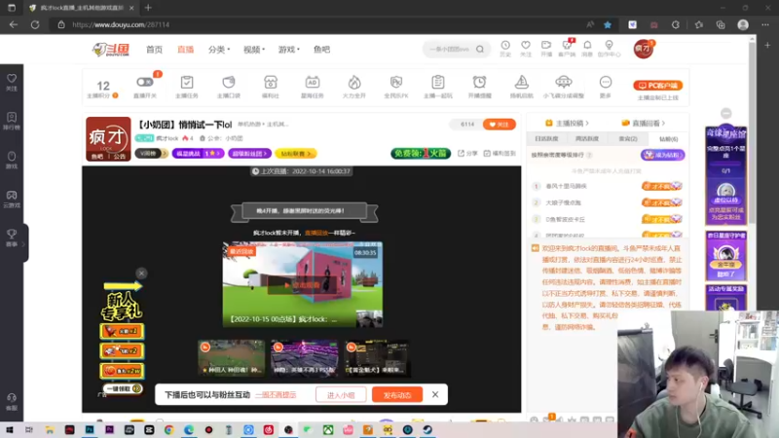Open 客服 headset support in left sidebar
Image resolution: width=779 pixels, height=438 pixels.
12,401
